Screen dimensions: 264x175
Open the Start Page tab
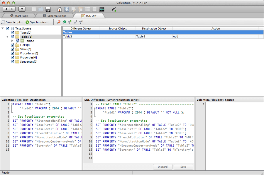(x=19, y=16)
